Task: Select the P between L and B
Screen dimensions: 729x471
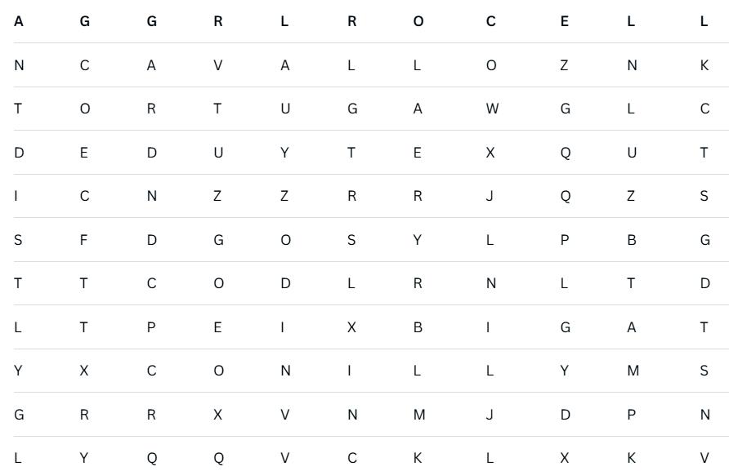Action: [564, 240]
